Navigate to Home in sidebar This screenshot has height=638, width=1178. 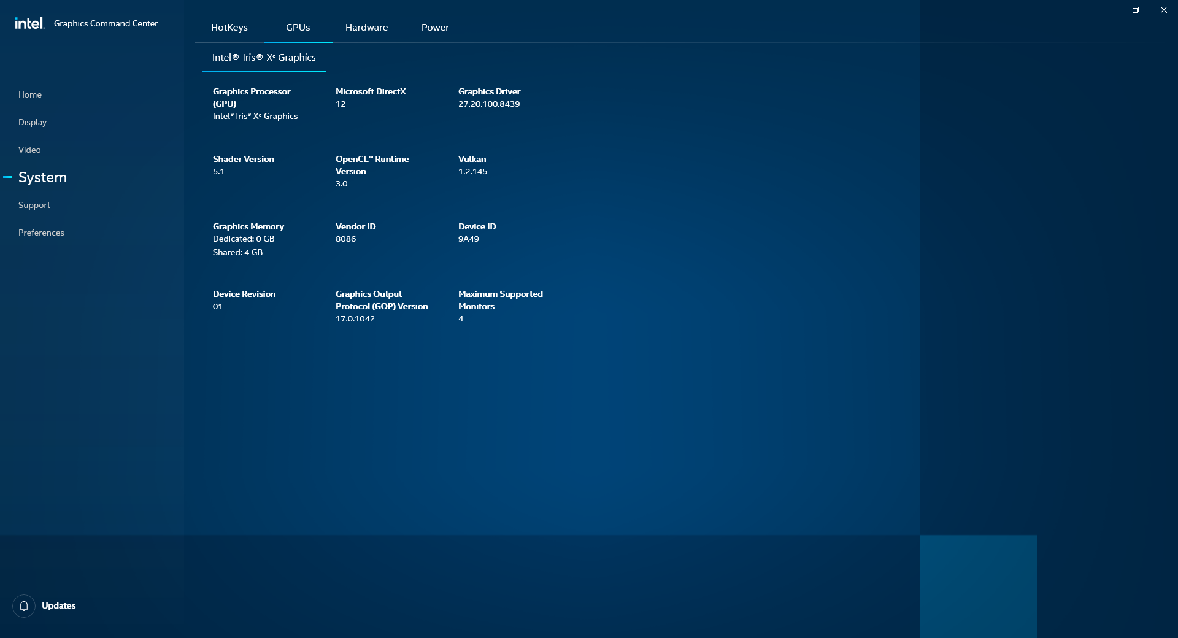coord(30,94)
